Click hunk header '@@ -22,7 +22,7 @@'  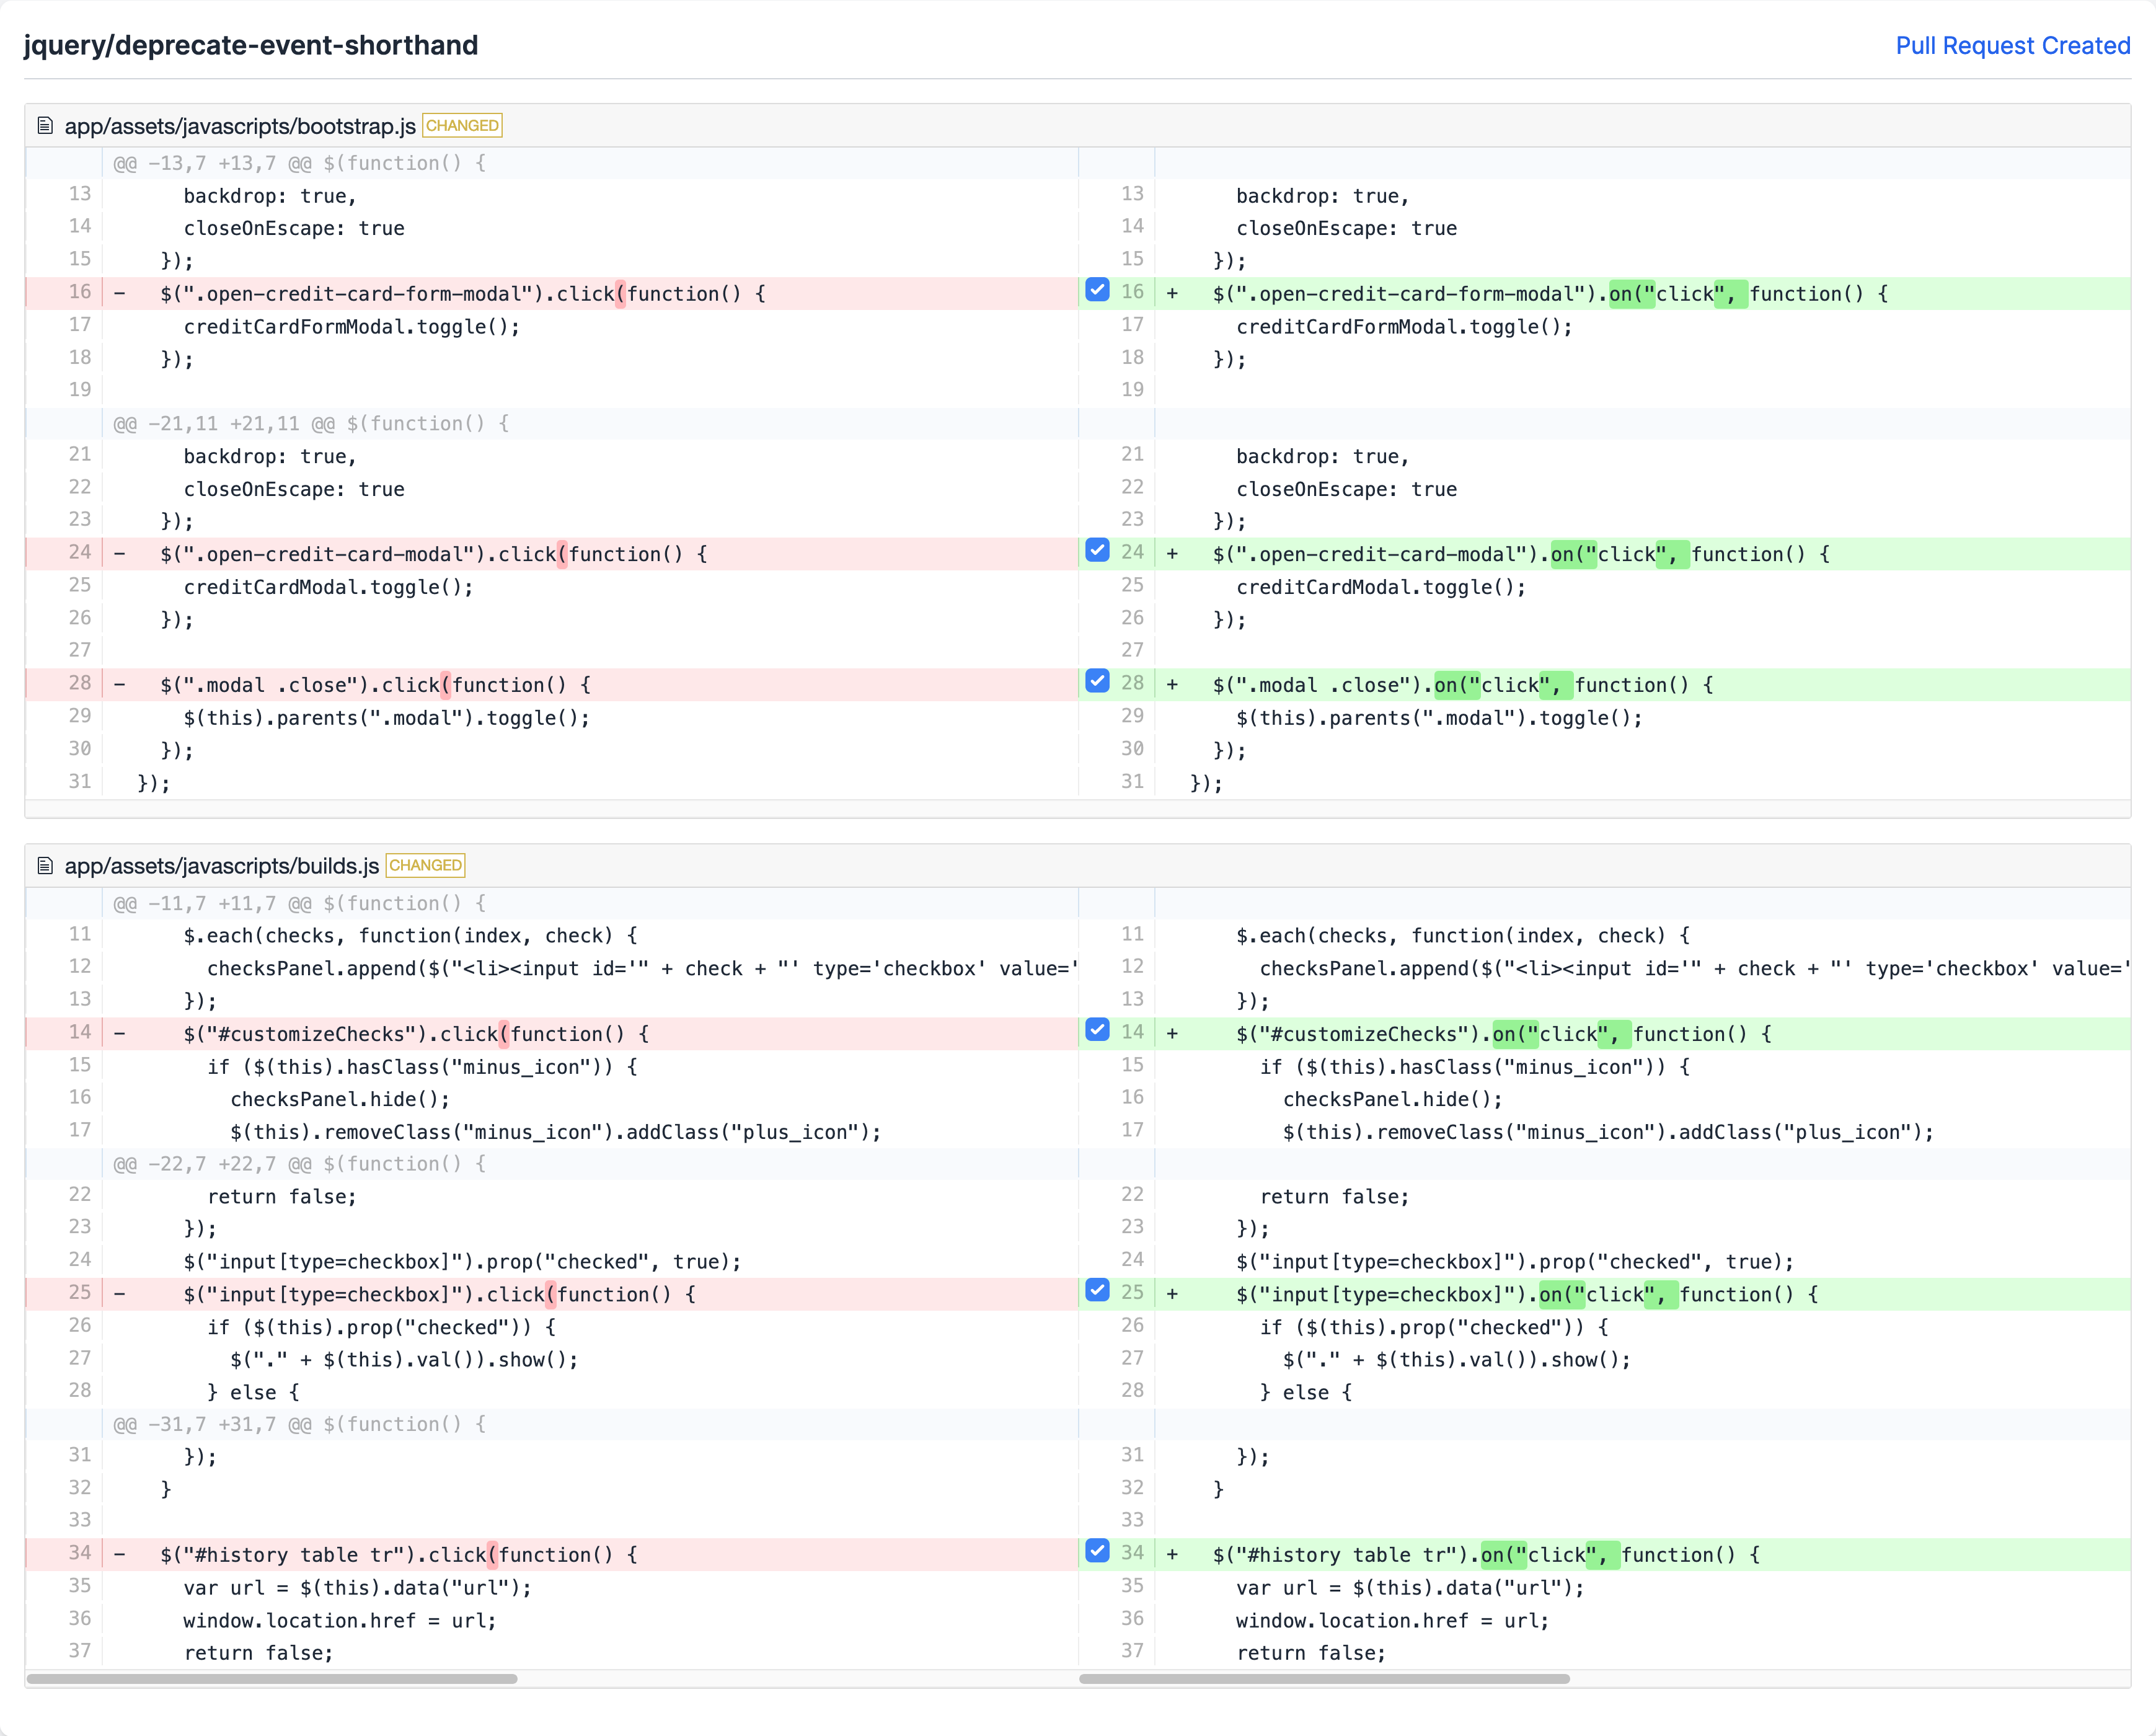click(300, 1163)
